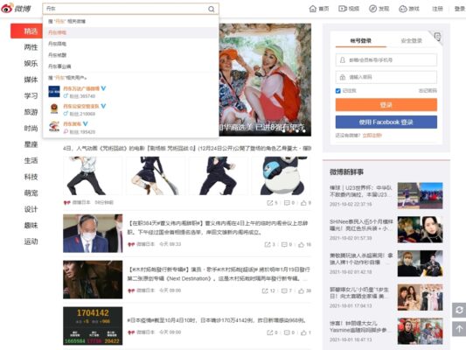Screen dimensions: 466x350
Task: Click repost icon showing 12 on 木村拓哉 post
Action: click(265, 290)
